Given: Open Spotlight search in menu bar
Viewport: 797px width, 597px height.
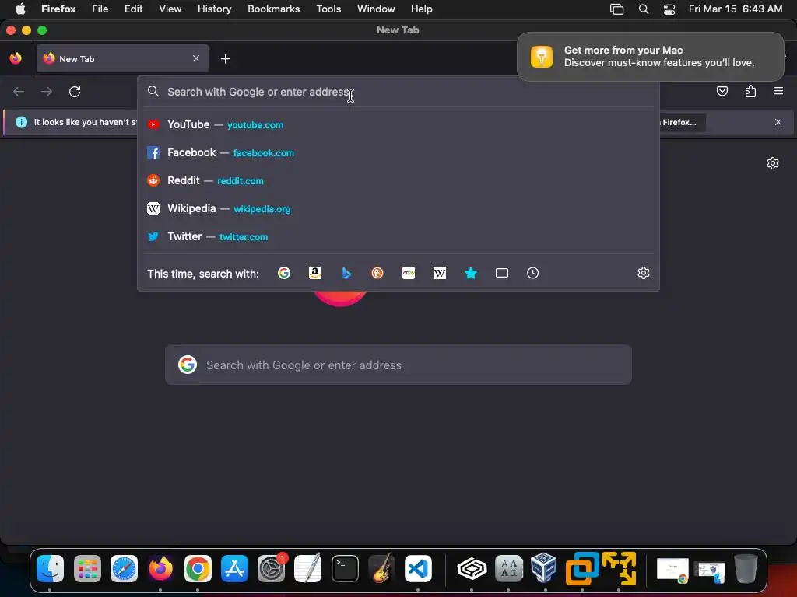Looking at the screenshot, I should coord(644,9).
